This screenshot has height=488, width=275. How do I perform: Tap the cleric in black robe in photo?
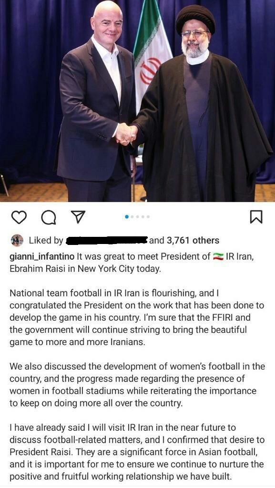pos(199,106)
